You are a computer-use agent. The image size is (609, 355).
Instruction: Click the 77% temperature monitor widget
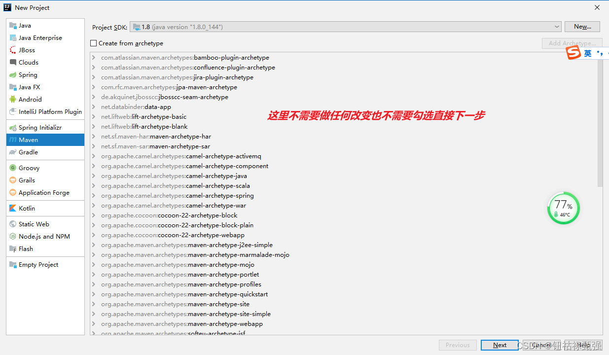tap(564, 208)
